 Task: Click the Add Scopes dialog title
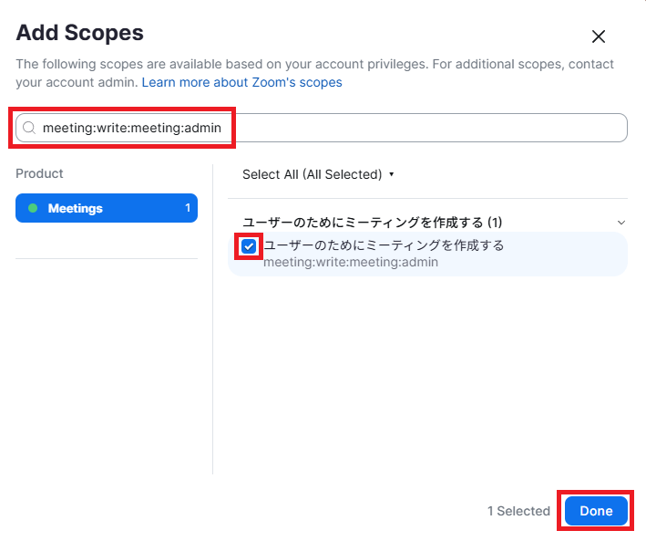pos(80,33)
